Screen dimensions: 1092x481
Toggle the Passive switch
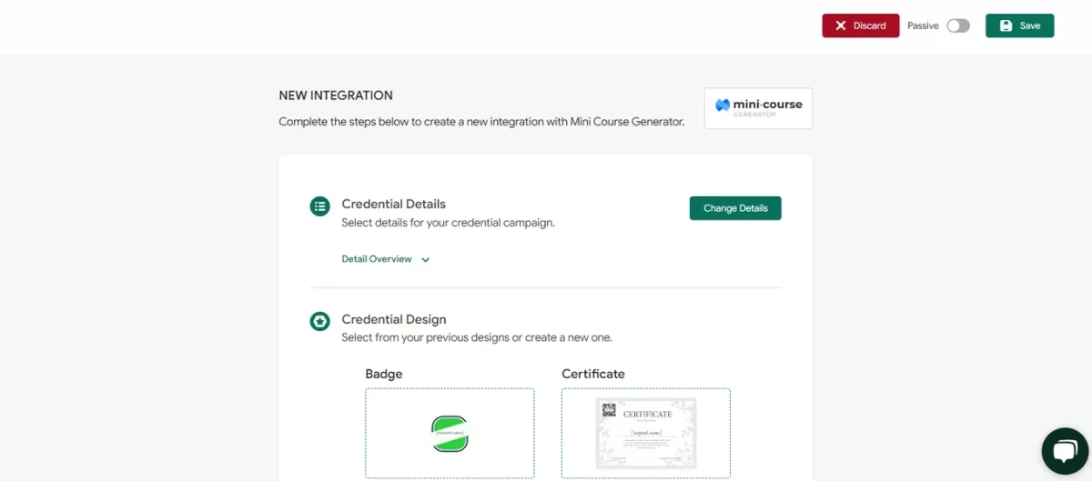click(958, 25)
